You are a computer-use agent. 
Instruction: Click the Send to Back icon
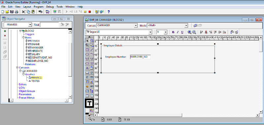(x=236, y=32)
